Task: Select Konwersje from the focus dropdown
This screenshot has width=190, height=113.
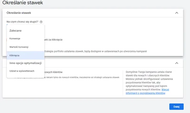Action: click(x=25, y=39)
